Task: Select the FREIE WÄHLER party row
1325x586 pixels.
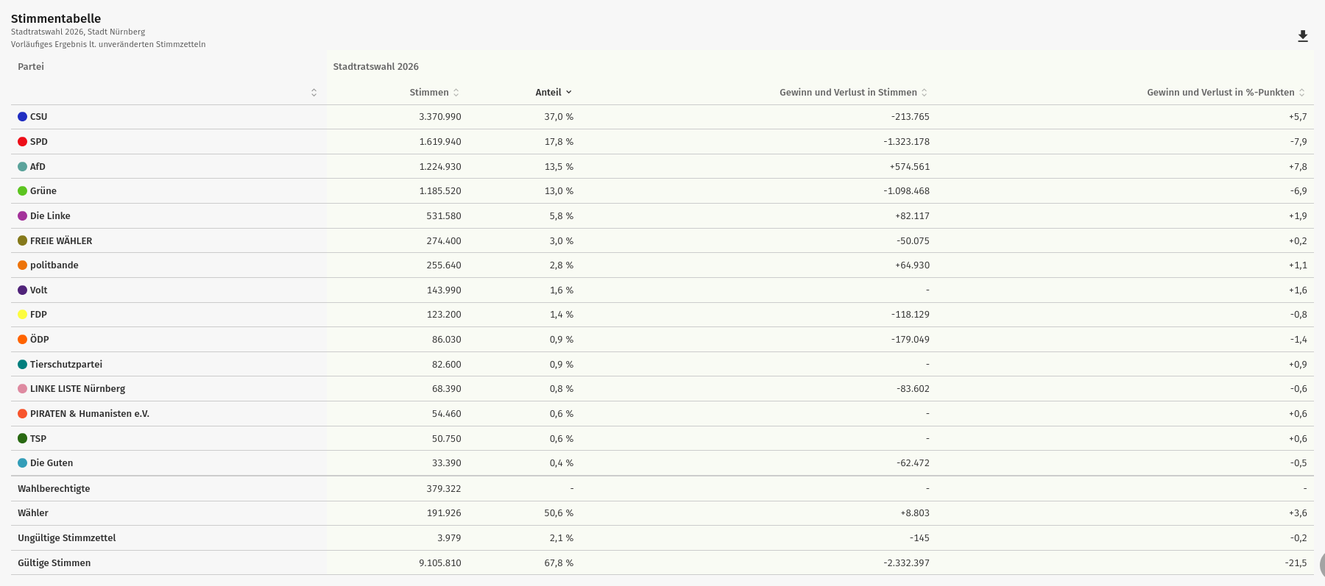Action: 61,241
